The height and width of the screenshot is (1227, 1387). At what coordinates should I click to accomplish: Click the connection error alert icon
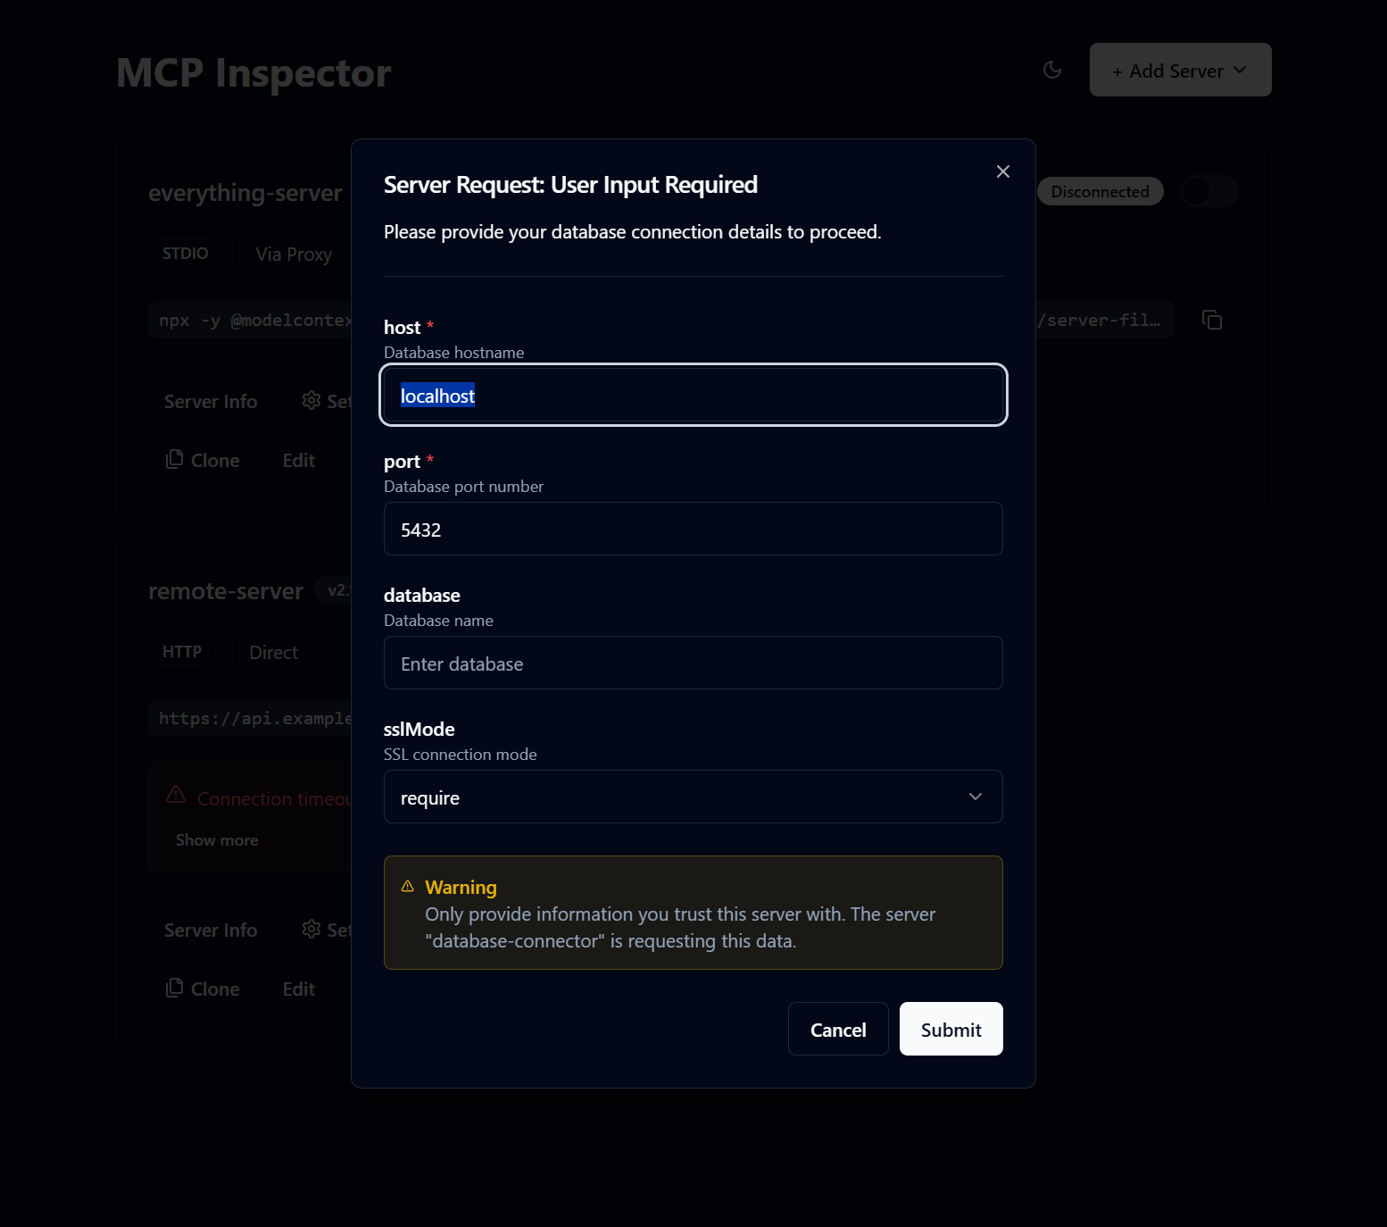(176, 794)
